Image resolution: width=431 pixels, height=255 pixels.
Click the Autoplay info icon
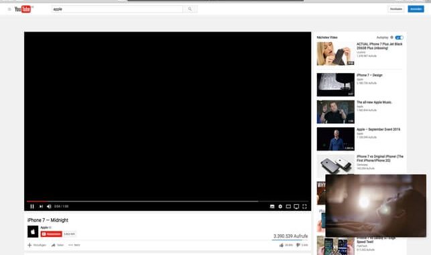[391, 37]
